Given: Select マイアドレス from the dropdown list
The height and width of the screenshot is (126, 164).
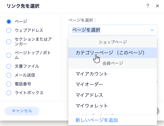Looking at the screenshot, I should pyautogui.click(x=89, y=95).
